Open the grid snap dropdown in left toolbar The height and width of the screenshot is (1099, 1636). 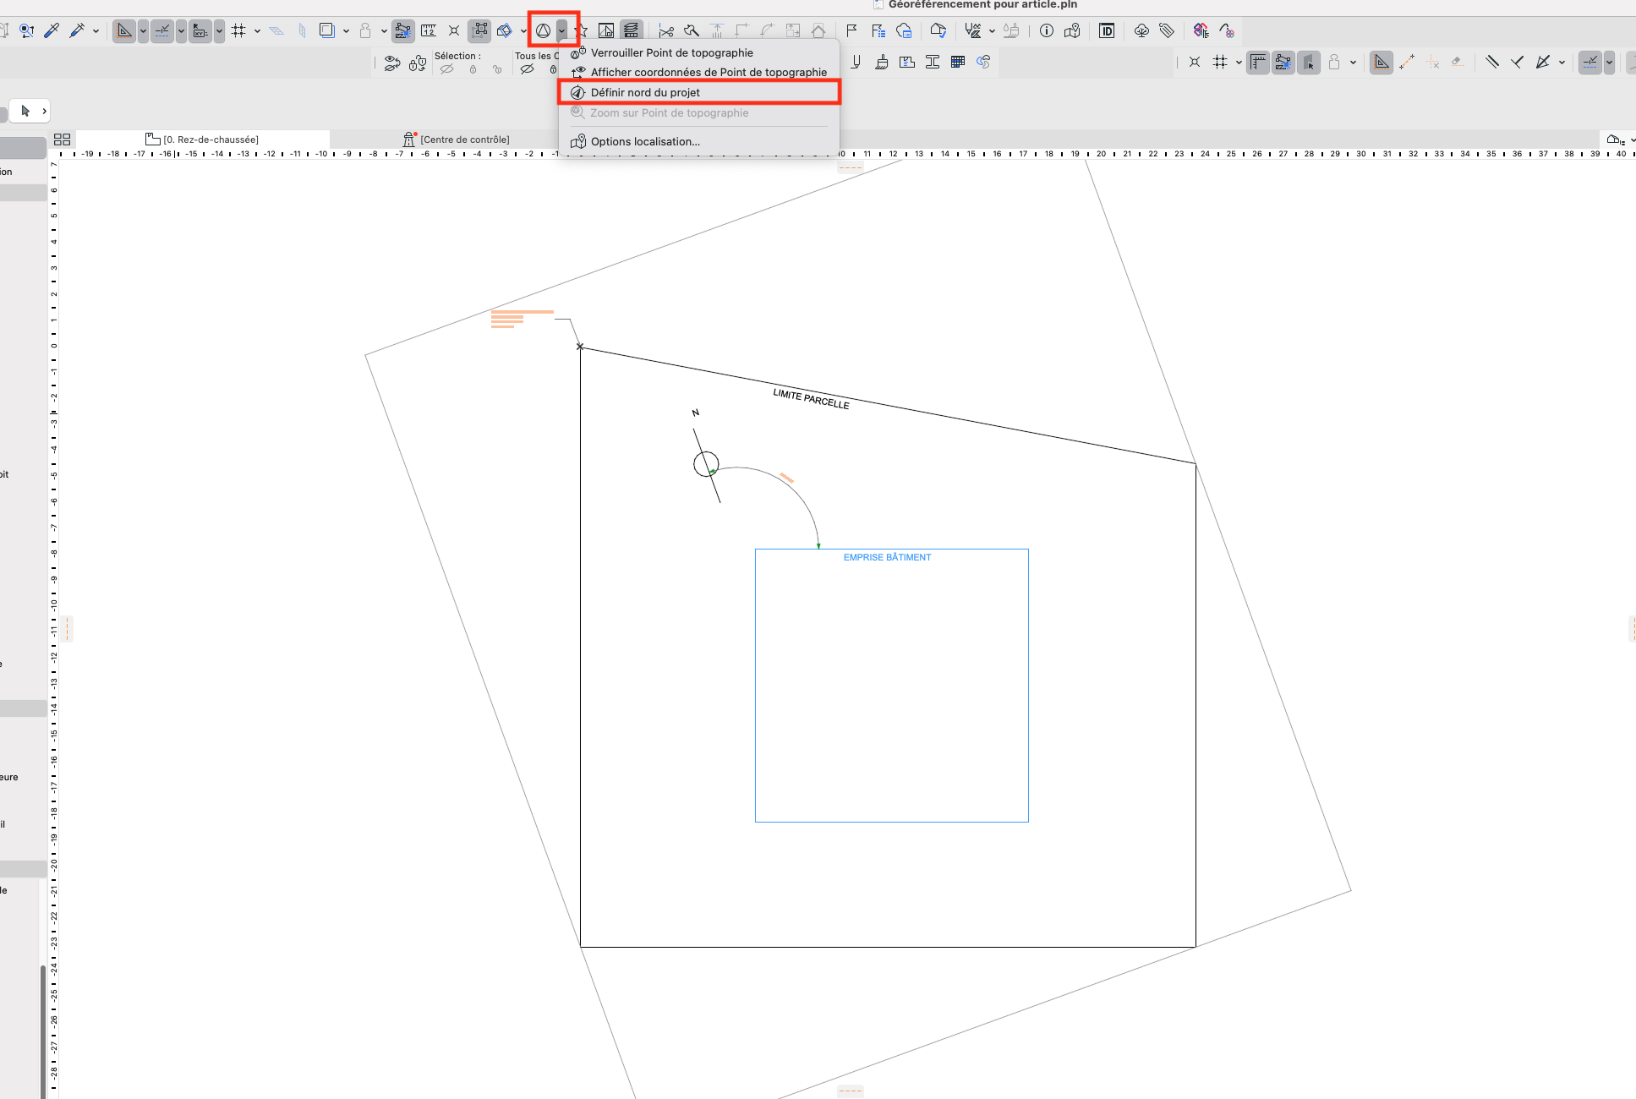click(x=257, y=31)
